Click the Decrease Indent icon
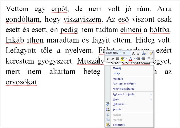The image size is (180, 128). (x=138, y=59)
